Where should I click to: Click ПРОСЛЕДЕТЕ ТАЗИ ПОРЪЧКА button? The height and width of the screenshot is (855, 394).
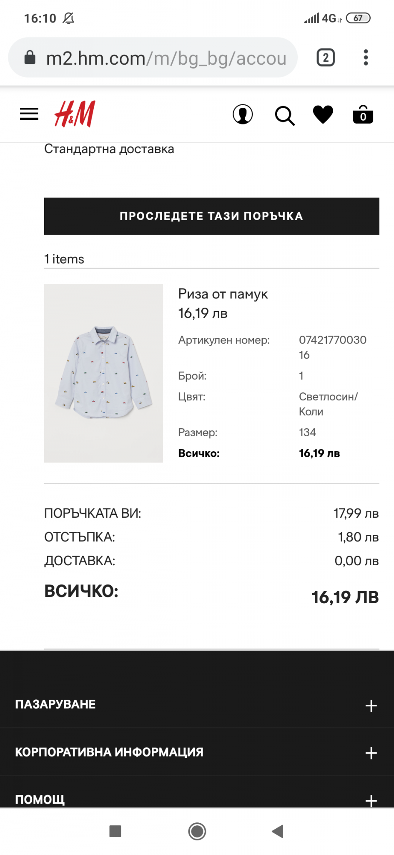click(x=211, y=216)
